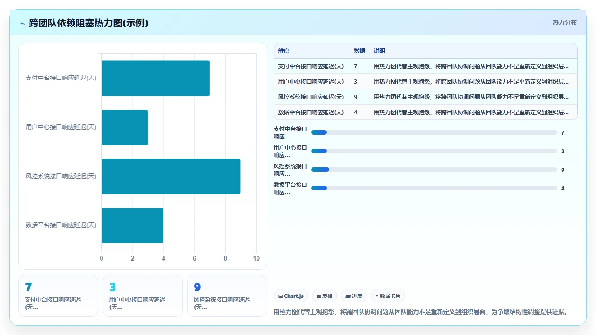Click progress value 9 at bar end

point(562,170)
